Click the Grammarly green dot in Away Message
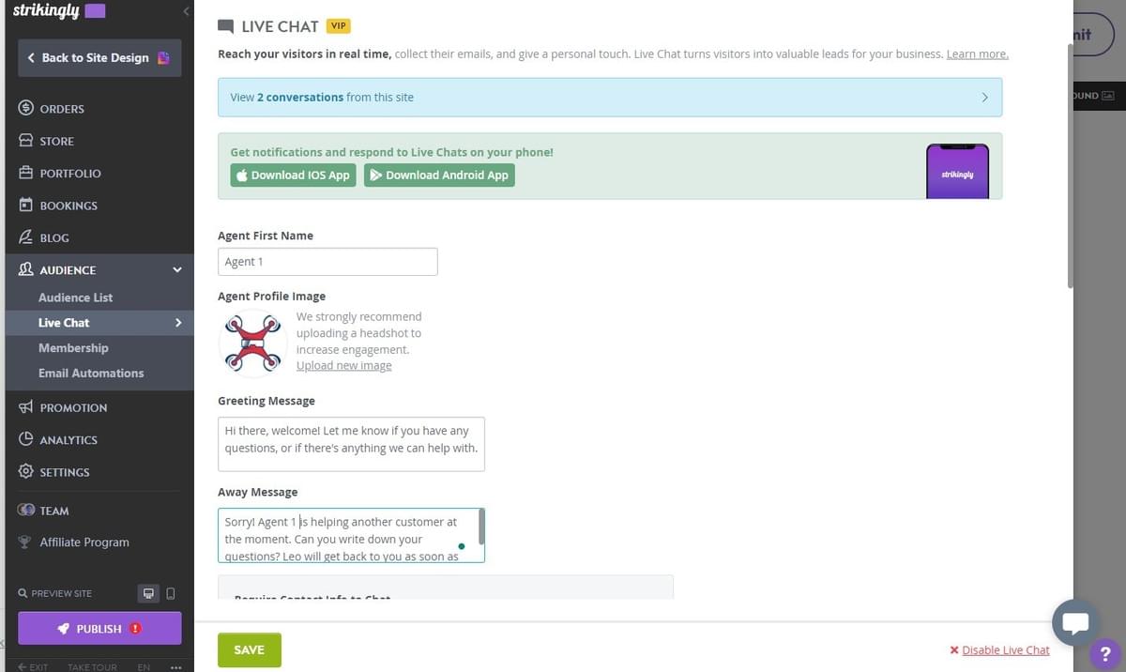The width and height of the screenshot is (1126, 672). (462, 545)
